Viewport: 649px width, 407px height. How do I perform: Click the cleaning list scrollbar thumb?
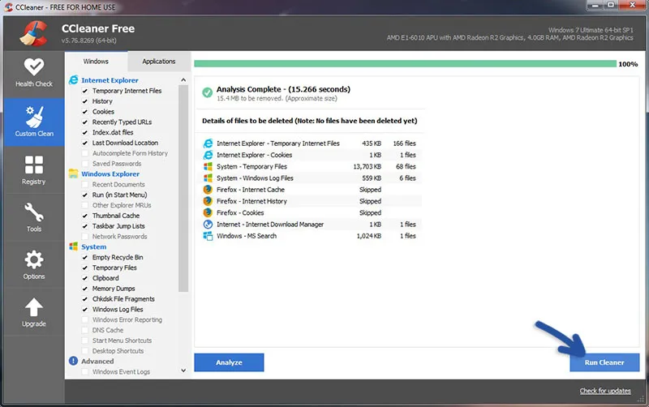point(183,188)
